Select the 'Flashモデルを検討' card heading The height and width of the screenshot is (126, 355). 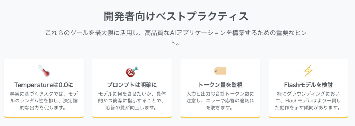pyautogui.click(x=308, y=85)
